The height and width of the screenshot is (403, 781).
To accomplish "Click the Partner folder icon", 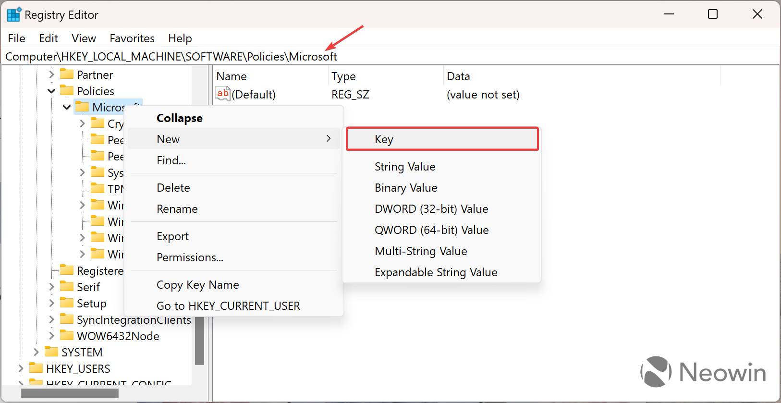I will [67, 74].
